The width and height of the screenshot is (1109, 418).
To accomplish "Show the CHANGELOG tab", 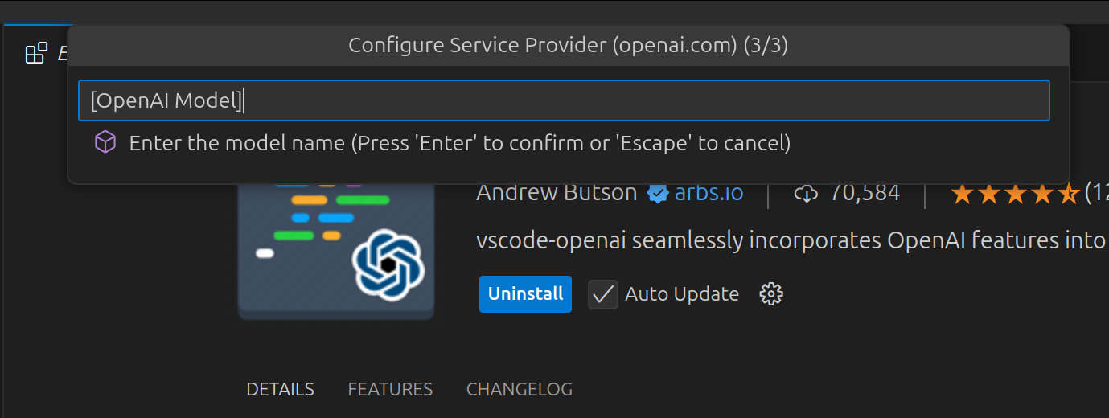I will pos(520,390).
